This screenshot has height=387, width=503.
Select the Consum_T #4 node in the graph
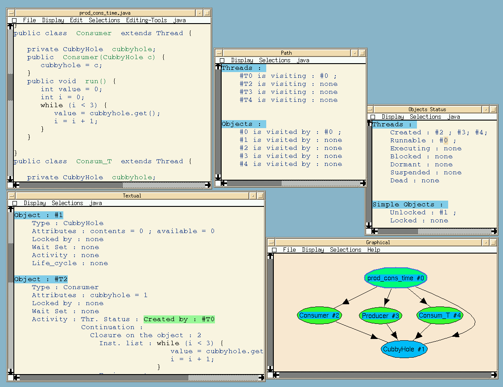point(440,315)
